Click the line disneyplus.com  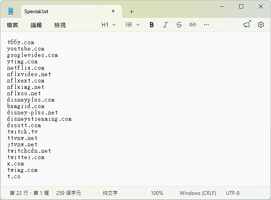31,100
